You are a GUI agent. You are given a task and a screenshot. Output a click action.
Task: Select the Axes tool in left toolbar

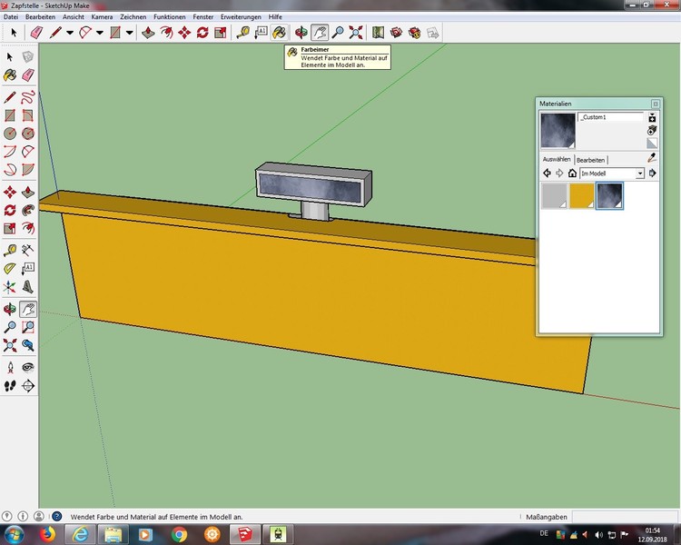pyautogui.click(x=10, y=286)
